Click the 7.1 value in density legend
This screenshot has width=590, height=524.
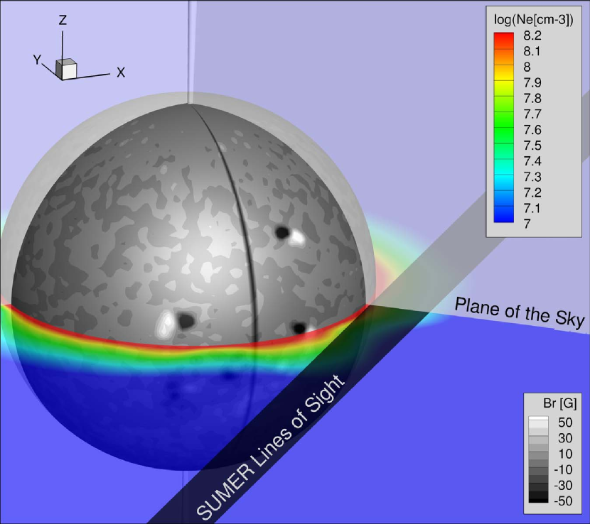coord(532,208)
